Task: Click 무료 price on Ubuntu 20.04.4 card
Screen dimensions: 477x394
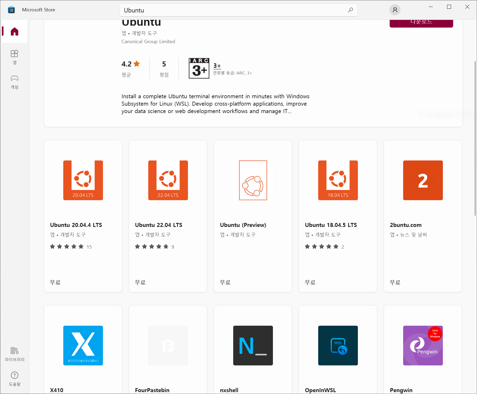Action: (55, 283)
